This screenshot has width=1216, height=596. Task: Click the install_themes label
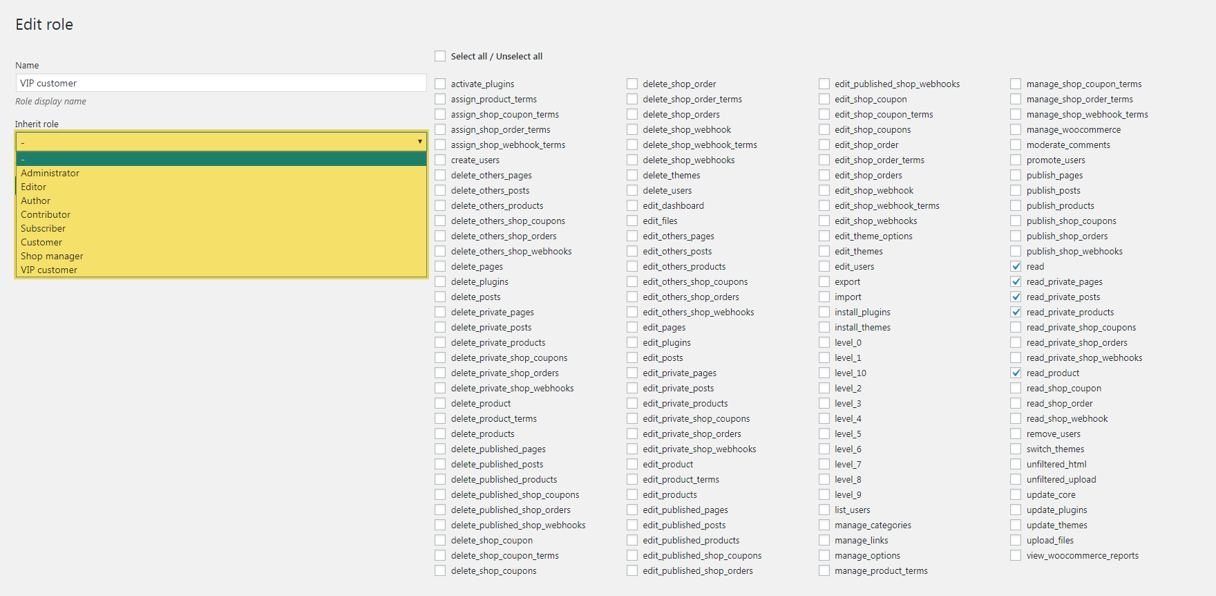(862, 328)
